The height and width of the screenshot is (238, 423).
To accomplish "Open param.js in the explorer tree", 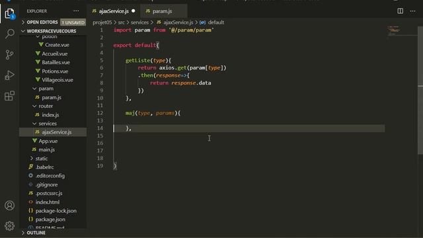I will [x=52, y=97].
